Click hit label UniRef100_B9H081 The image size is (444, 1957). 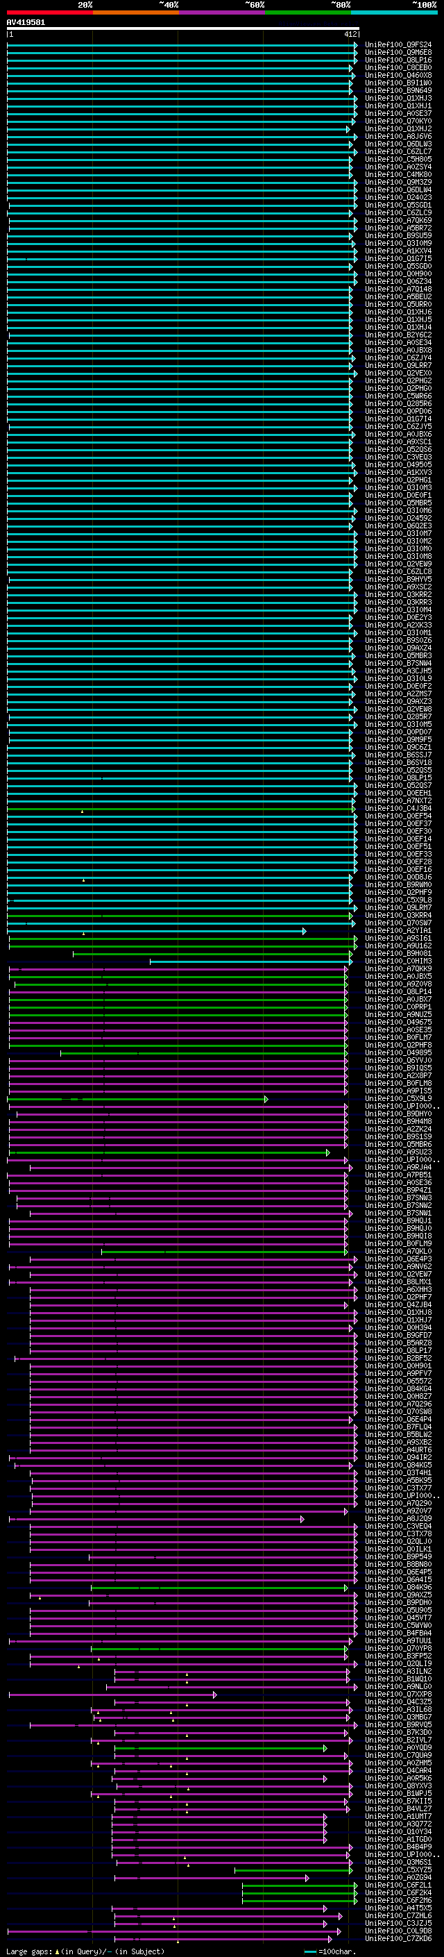[398, 953]
